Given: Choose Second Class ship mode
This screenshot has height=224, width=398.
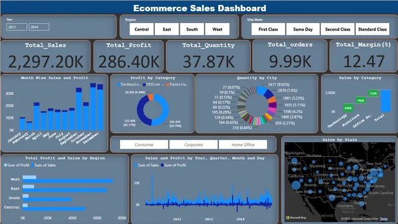Looking at the screenshot, I should pos(338,29).
